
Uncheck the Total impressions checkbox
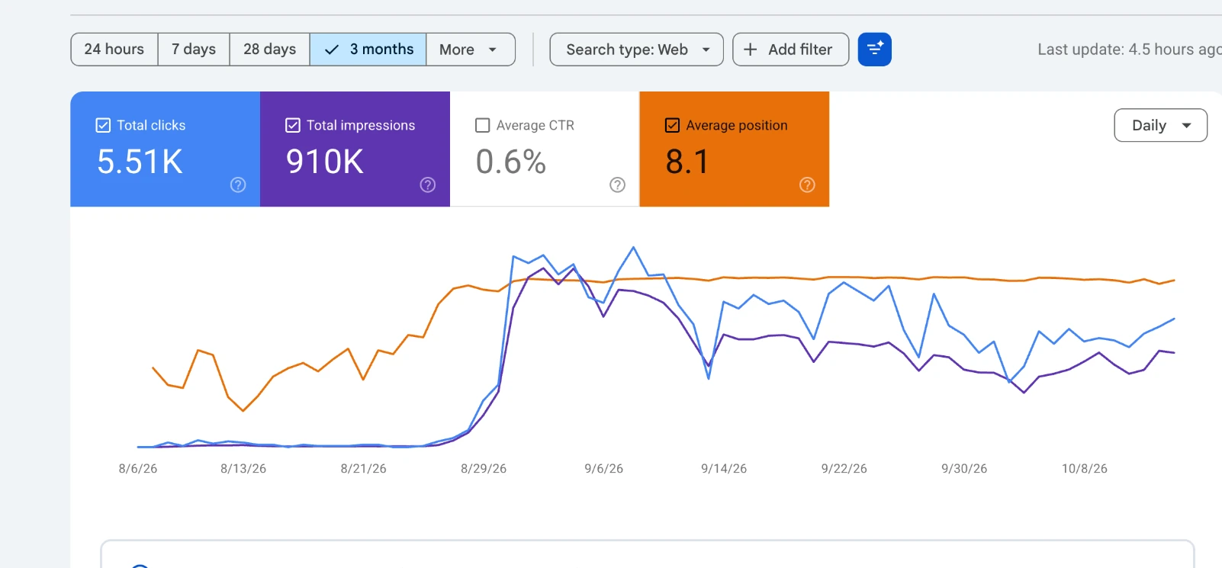[x=293, y=125]
